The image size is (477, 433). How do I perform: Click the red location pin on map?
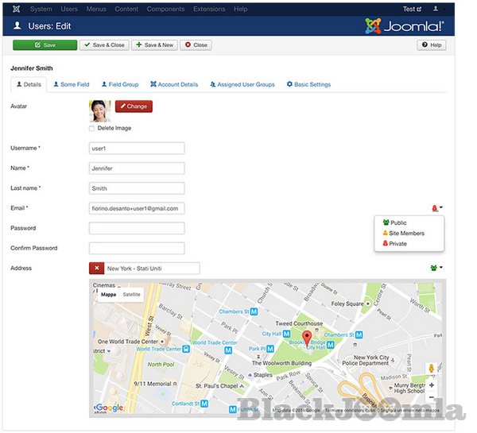307,329
